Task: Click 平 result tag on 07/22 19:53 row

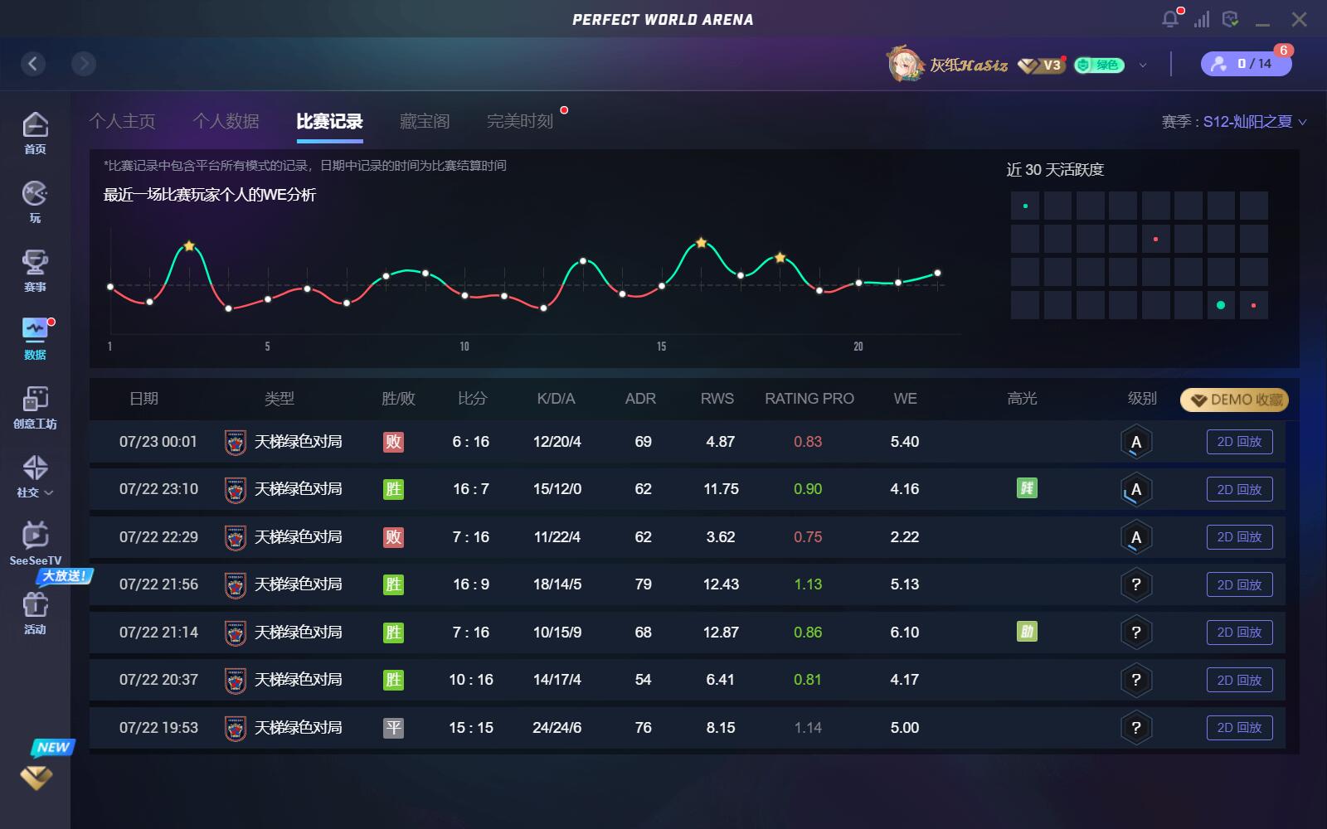Action: (x=393, y=728)
